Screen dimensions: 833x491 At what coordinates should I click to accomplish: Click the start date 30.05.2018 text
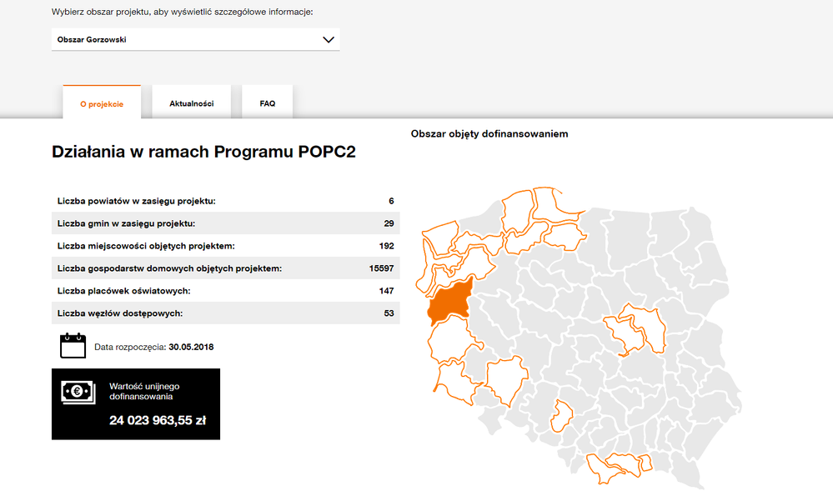[191, 346]
